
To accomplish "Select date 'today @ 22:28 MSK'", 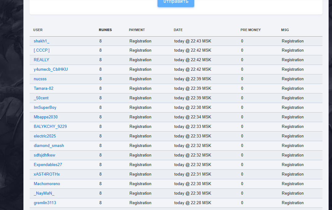I will click(193, 203).
